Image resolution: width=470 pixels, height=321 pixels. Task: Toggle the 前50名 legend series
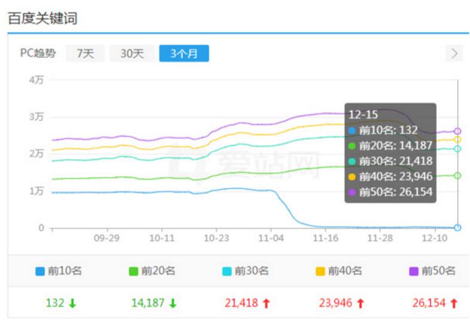click(432, 271)
